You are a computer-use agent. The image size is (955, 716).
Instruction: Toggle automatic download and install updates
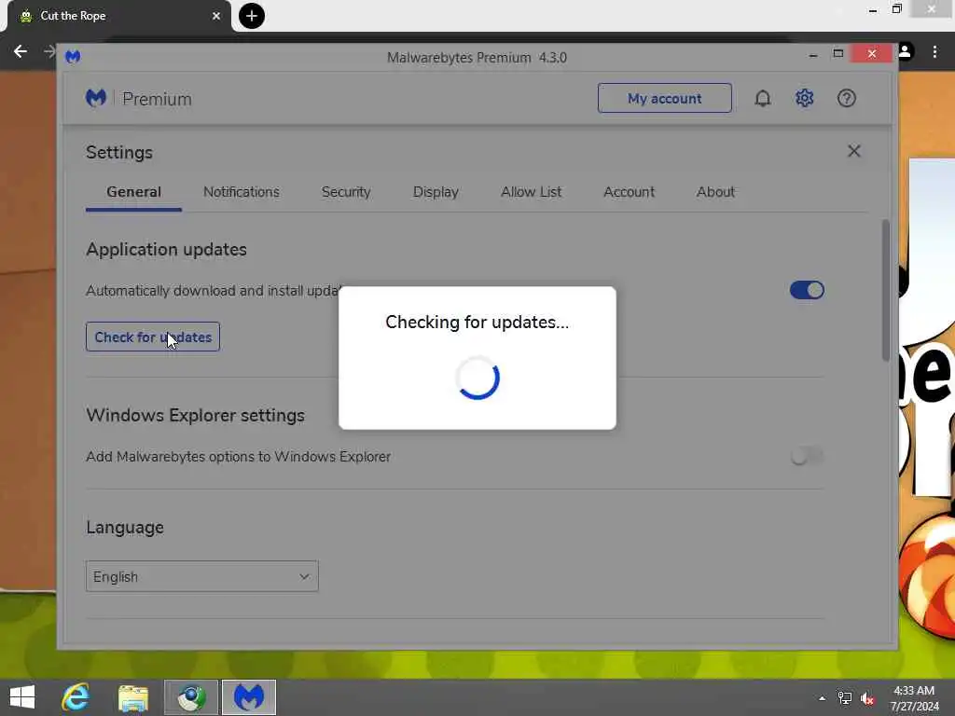(x=807, y=290)
